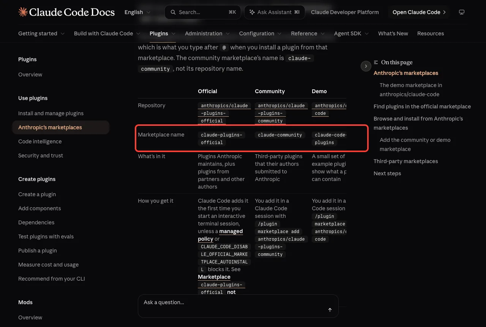Open the Code intelligence page

(x=40, y=141)
